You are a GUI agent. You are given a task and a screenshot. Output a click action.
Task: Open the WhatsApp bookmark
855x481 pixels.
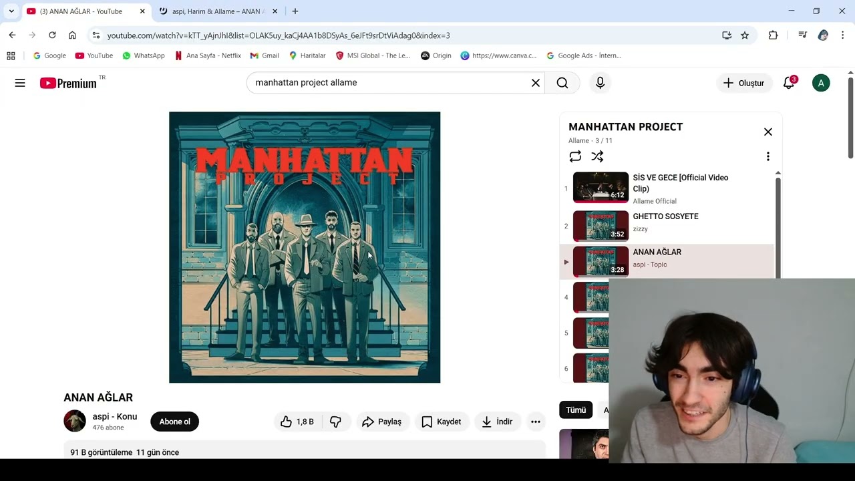144,55
